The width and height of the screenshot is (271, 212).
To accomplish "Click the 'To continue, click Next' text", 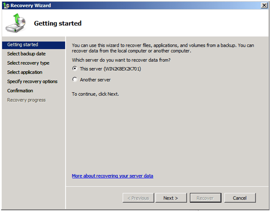I will coord(96,94).
